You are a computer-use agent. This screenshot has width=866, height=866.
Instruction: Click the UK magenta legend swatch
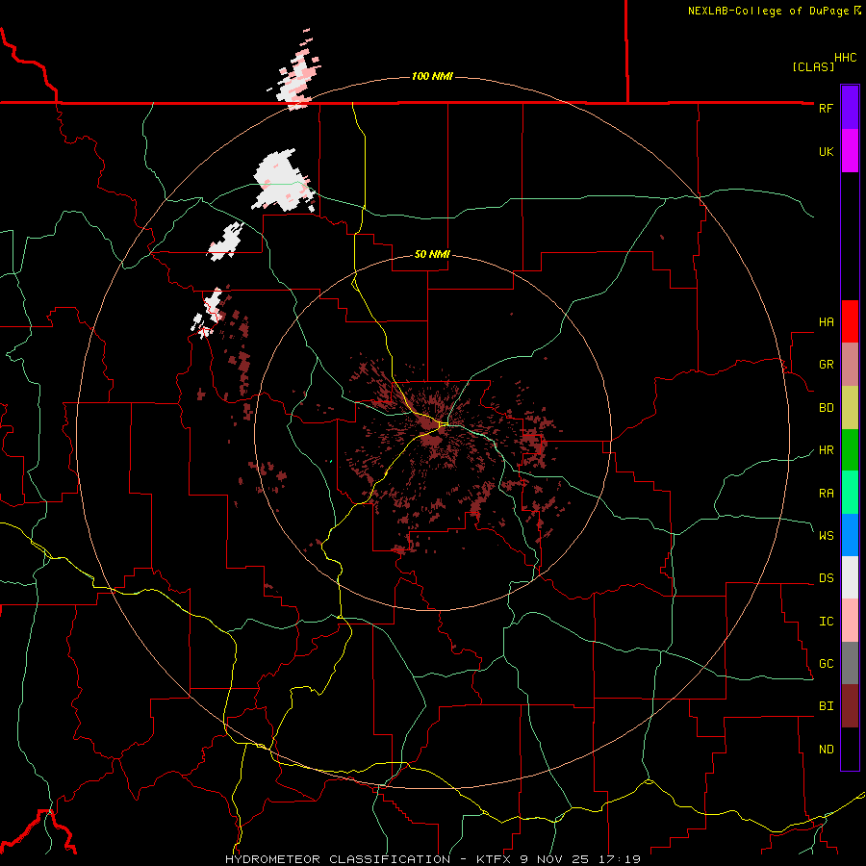(x=850, y=151)
